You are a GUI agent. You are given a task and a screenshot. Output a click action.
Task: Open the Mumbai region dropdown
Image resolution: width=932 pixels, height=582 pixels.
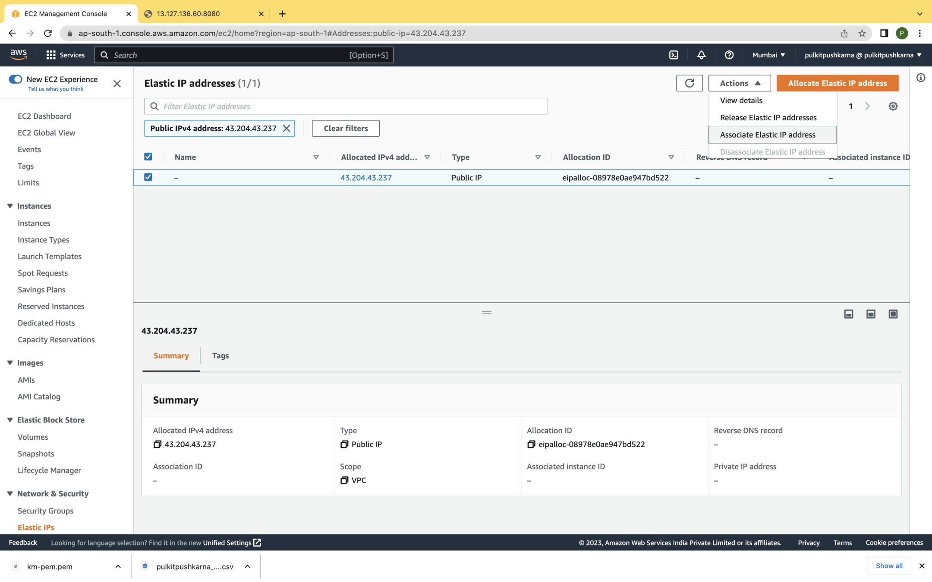[x=768, y=55]
